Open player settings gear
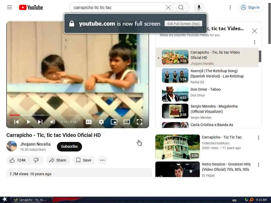Image resolution: width=271 pixels, height=203 pixels. click(x=101, y=122)
